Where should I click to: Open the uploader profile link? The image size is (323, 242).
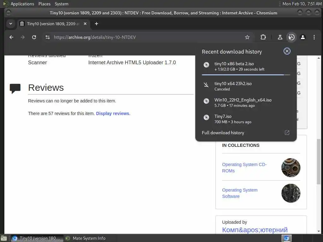point(255,230)
